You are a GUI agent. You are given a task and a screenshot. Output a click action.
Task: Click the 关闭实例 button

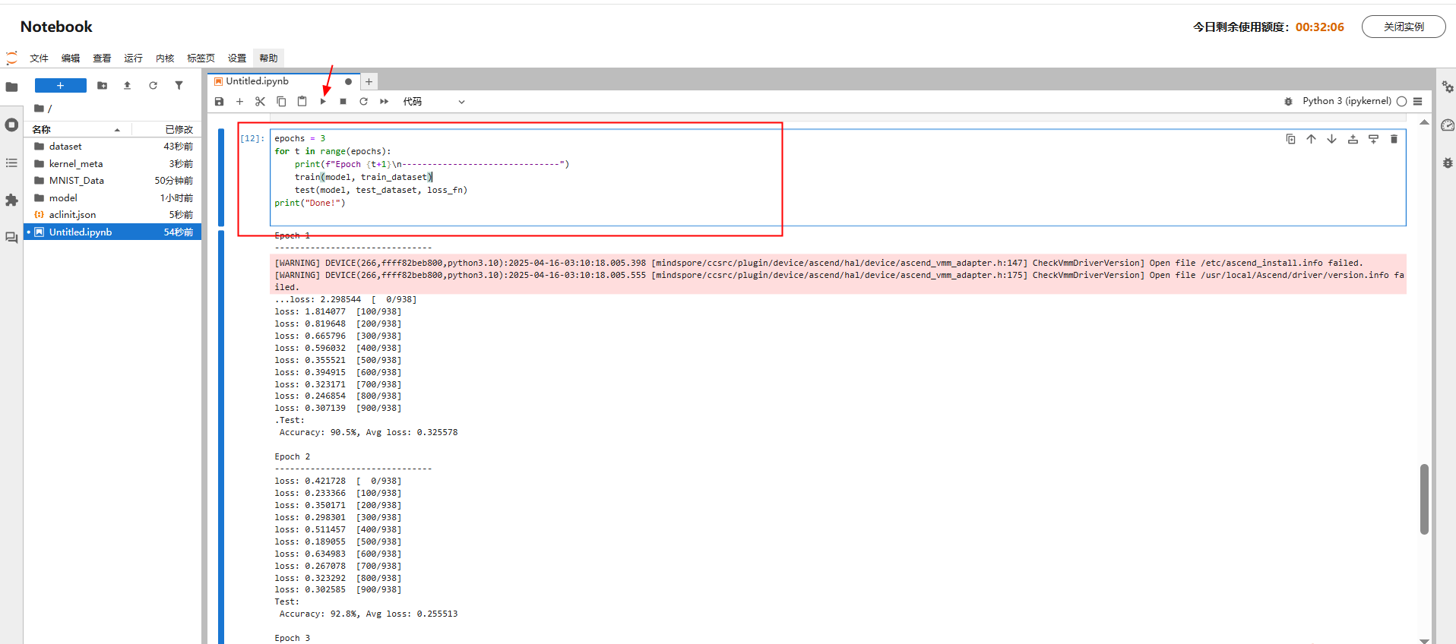1404,27
